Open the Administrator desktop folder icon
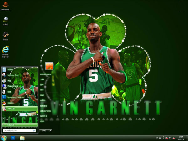Screen dimensions: 188x141 click(5, 6)
